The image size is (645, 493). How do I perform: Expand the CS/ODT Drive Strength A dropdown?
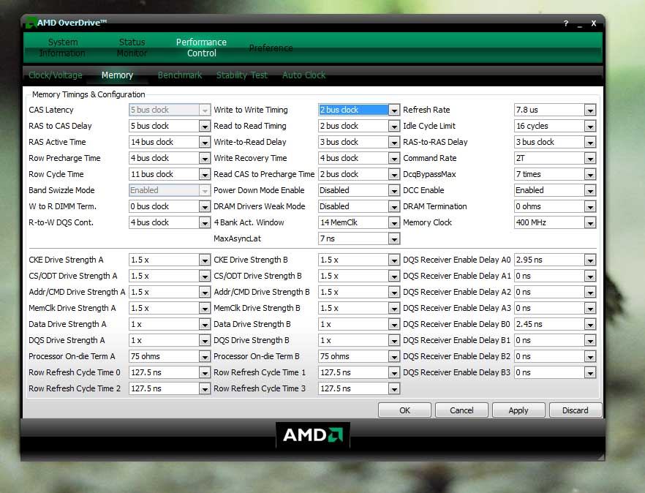tap(205, 276)
